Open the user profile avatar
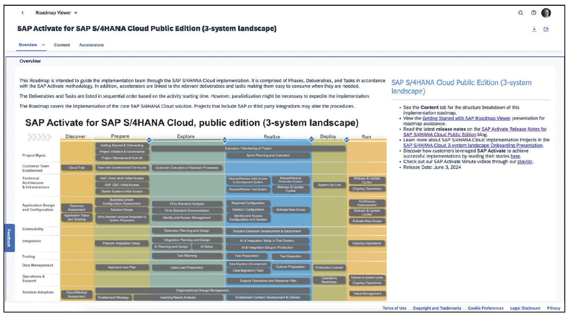The width and height of the screenshot is (570, 317). [x=546, y=12]
